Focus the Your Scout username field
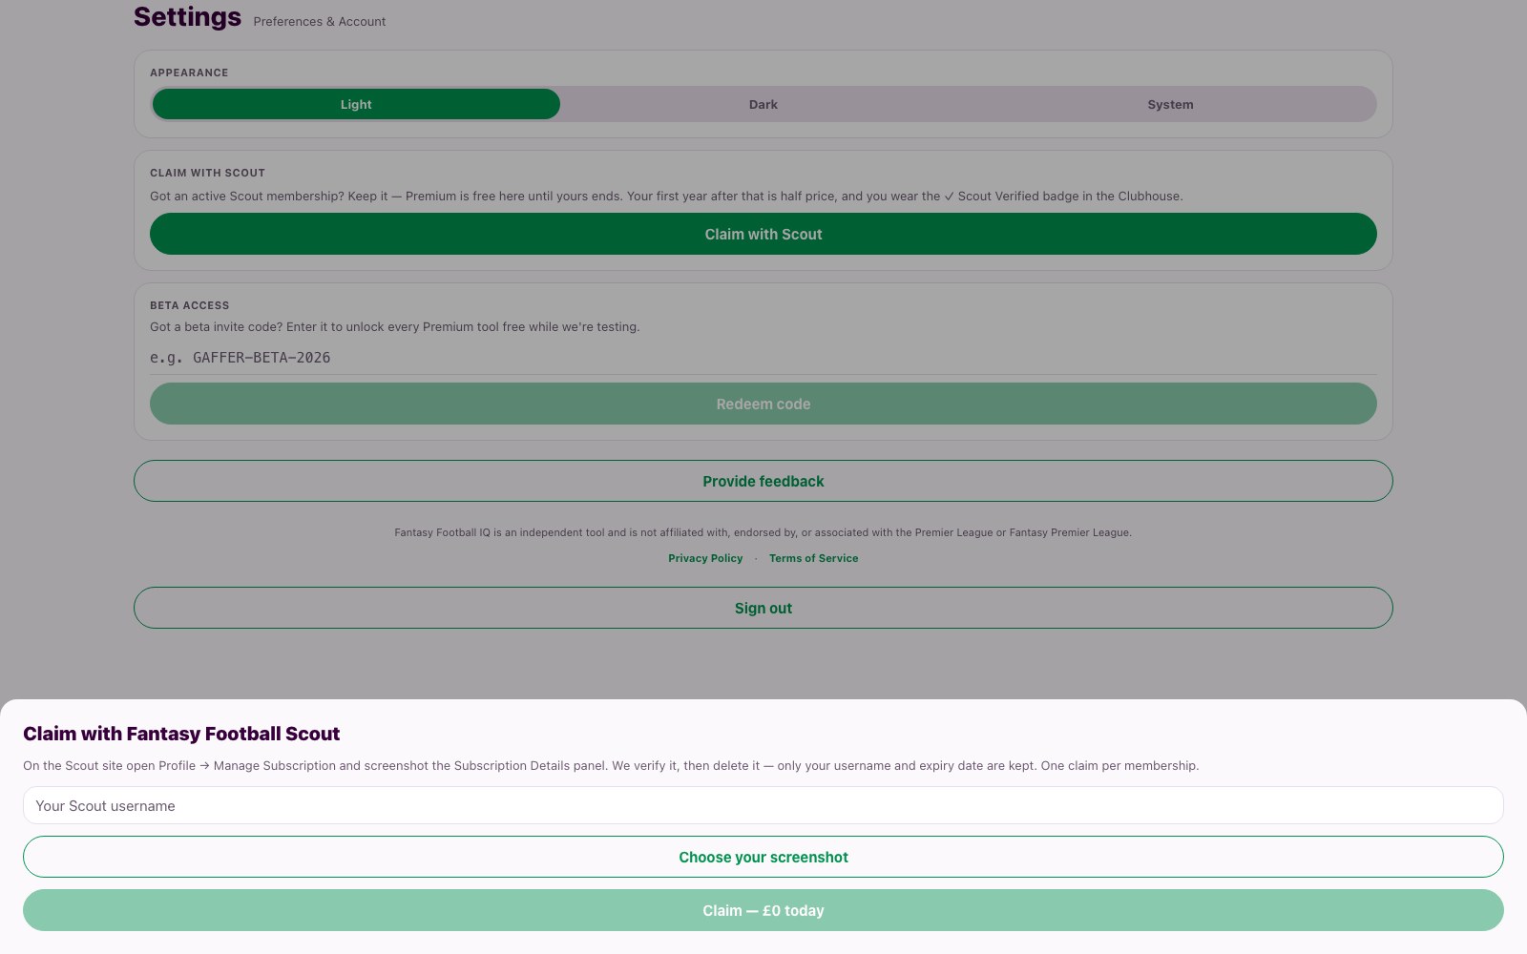 pyautogui.click(x=763, y=805)
